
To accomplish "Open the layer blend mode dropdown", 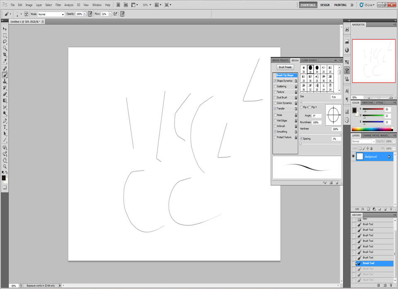I will 363,141.
